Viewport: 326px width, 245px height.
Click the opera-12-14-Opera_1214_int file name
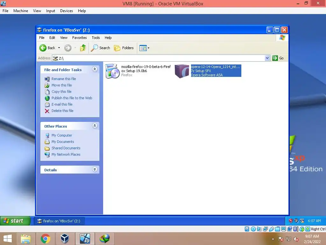click(x=215, y=67)
